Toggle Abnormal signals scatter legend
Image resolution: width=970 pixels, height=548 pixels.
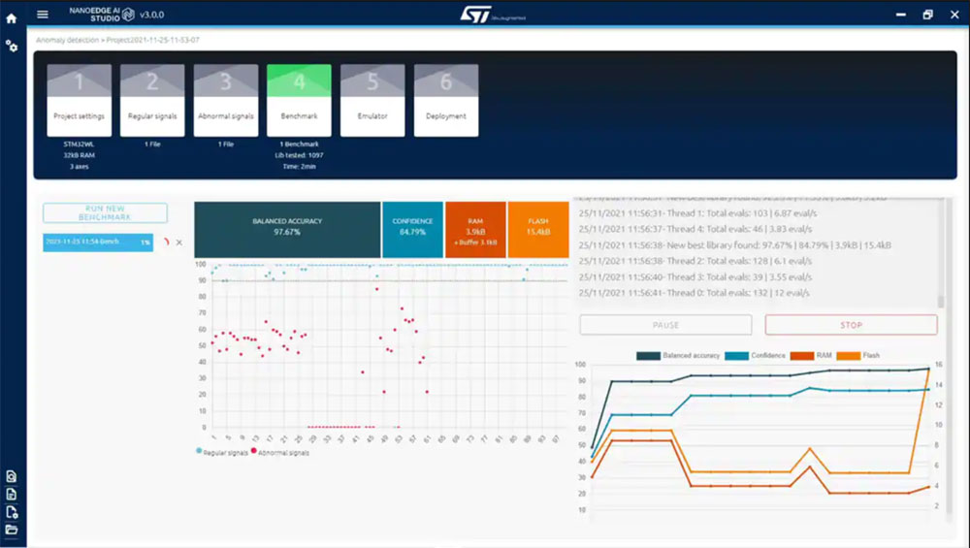[279, 452]
